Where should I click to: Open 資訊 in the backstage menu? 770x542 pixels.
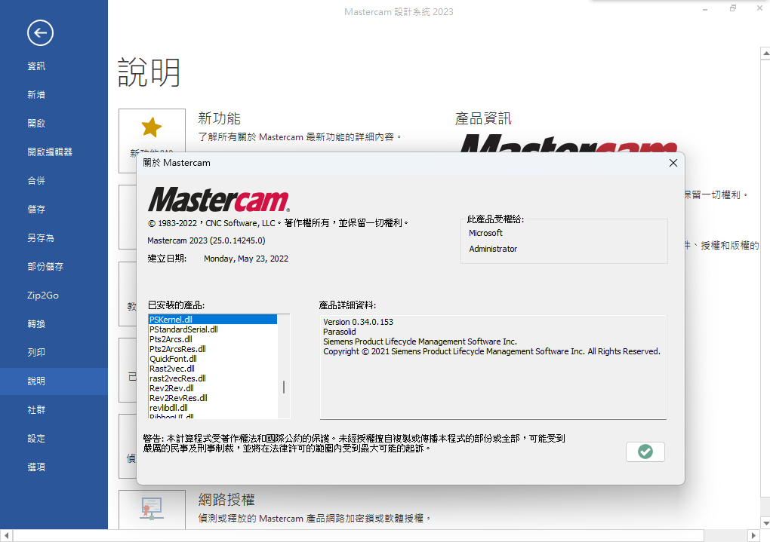pyautogui.click(x=36, y=66)
